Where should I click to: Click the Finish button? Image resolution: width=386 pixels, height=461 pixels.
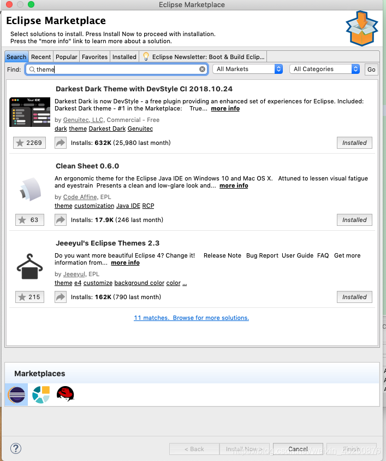coord(352,449)
